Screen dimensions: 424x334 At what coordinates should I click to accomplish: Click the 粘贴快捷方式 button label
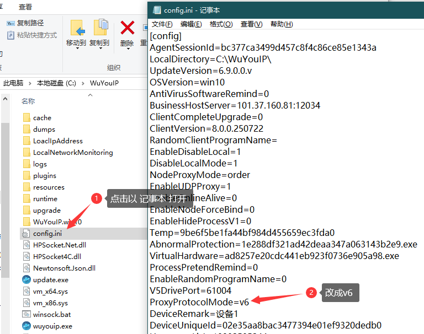click(x=37, y=35)
